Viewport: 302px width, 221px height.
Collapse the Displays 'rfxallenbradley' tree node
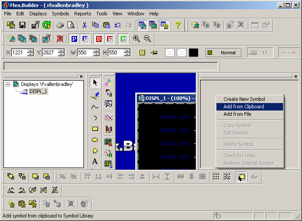7,84
